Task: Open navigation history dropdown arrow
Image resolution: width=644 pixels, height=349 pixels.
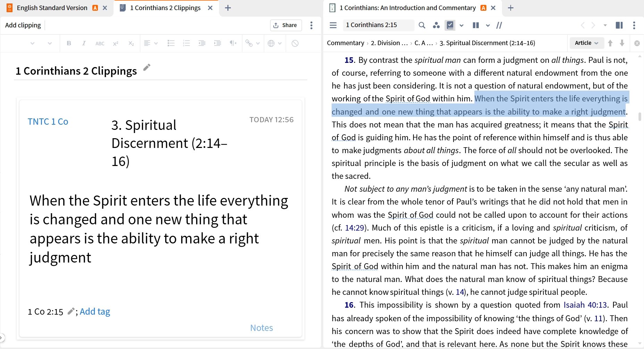Action: [x=605, y=25]
